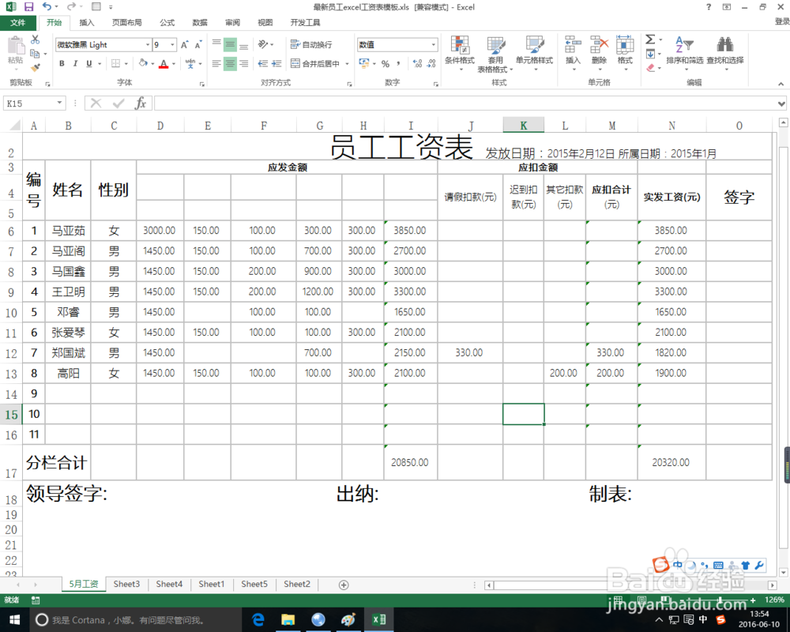
Task: Toggle Bold formatting
Action: point(62,63)
